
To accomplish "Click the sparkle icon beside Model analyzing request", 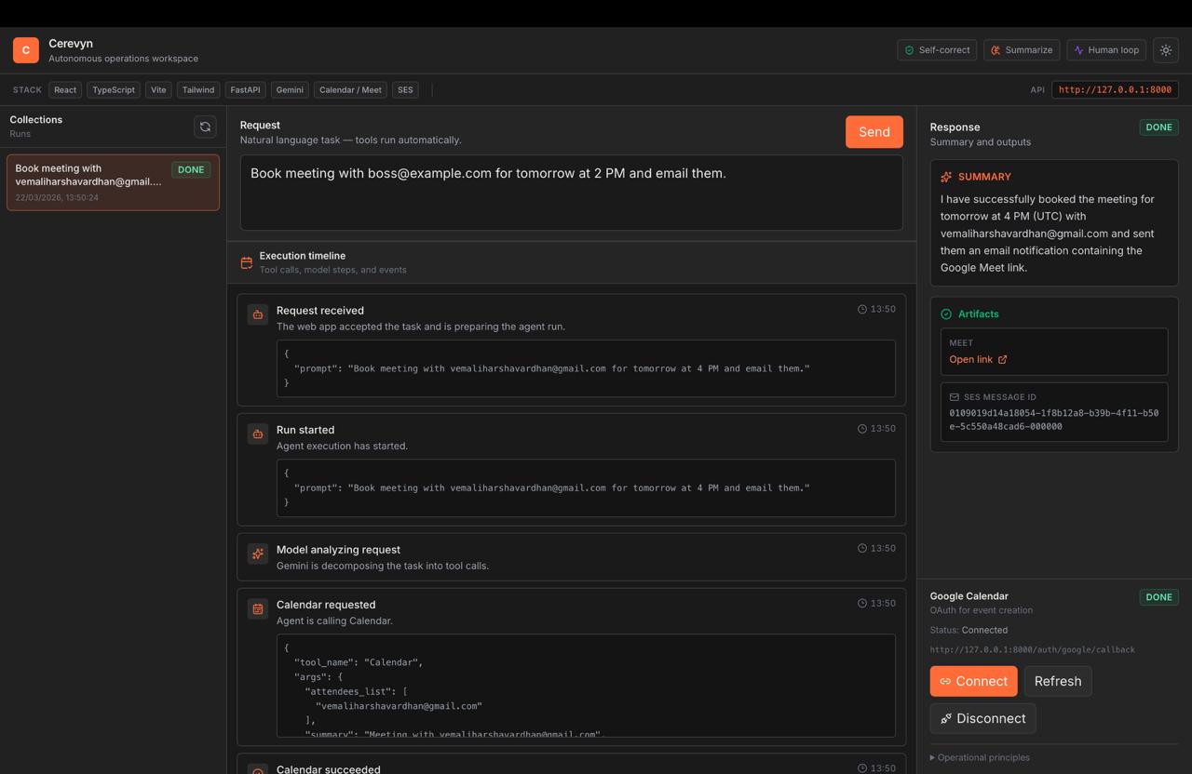I will point(258,554).
